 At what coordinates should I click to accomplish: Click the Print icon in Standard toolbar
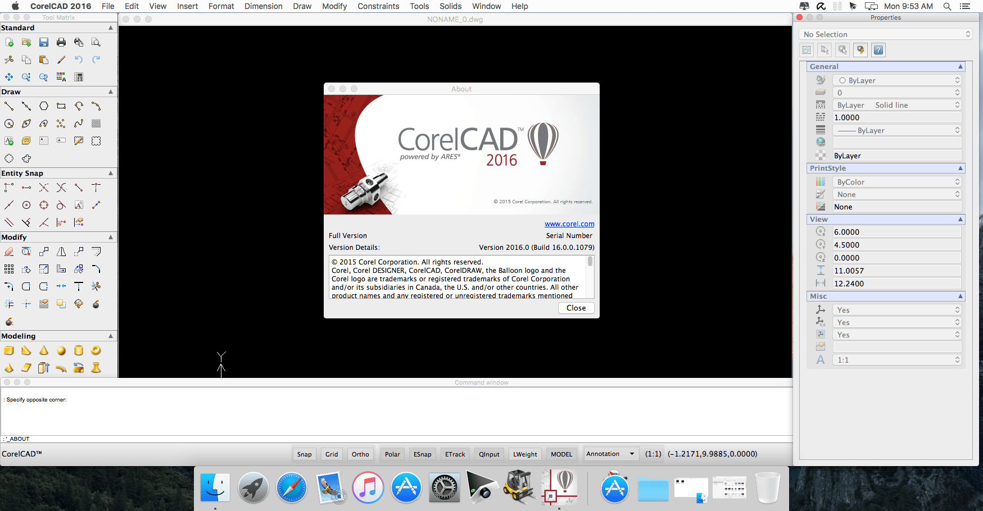(x=61, y=42)
